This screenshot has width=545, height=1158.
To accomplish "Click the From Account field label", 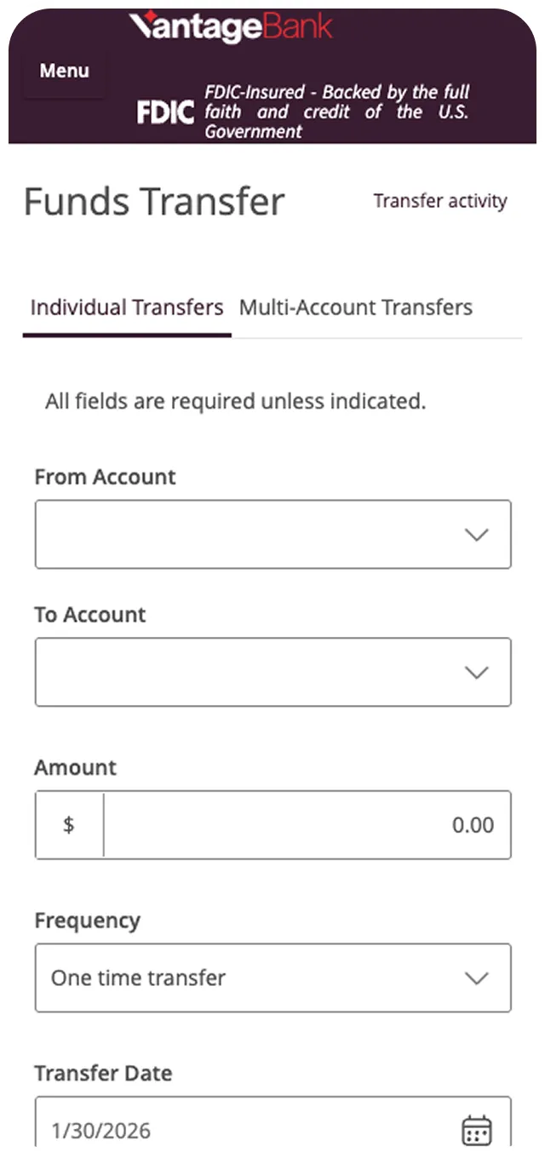I will pyautogui.click(x=104, y=477).
